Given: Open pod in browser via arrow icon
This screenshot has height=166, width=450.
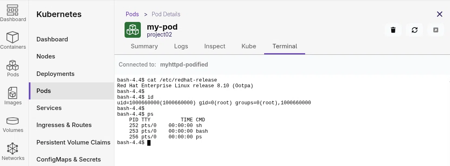Looking at the screenshot, I should tap(436, 30).
